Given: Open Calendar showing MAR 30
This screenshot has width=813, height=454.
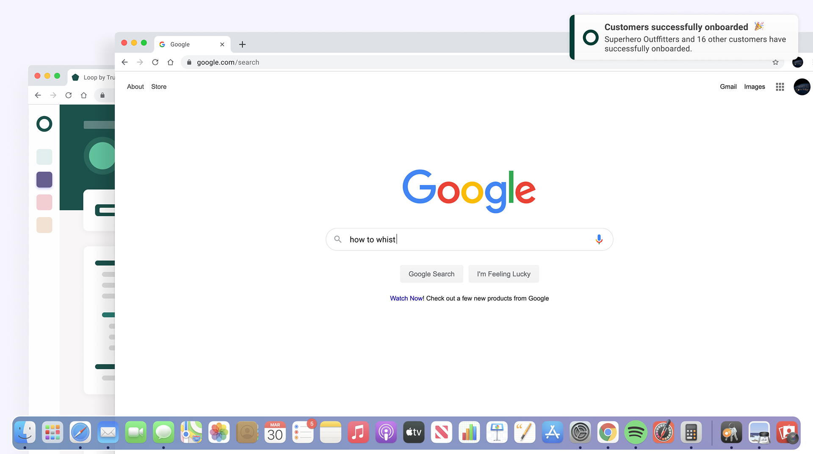Looking at the screenshot, I should pyautogui.click(x=275, y=432).
